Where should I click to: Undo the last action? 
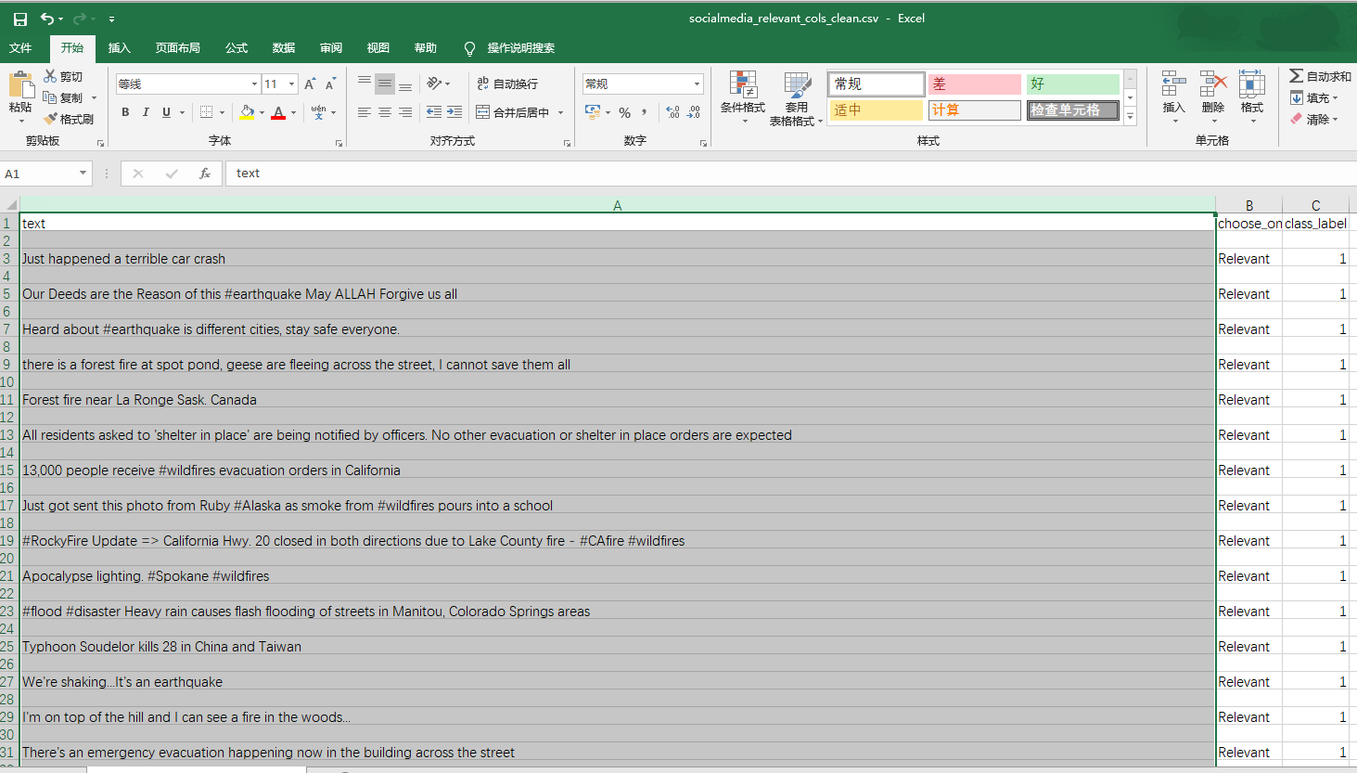[x=46, y=19]
